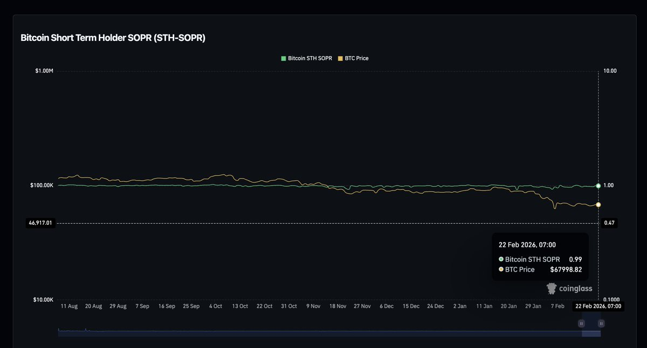Click the $67998.82 BTC Price value in tooltip
Screen dimensions: 647x348
tap(566, 269)
